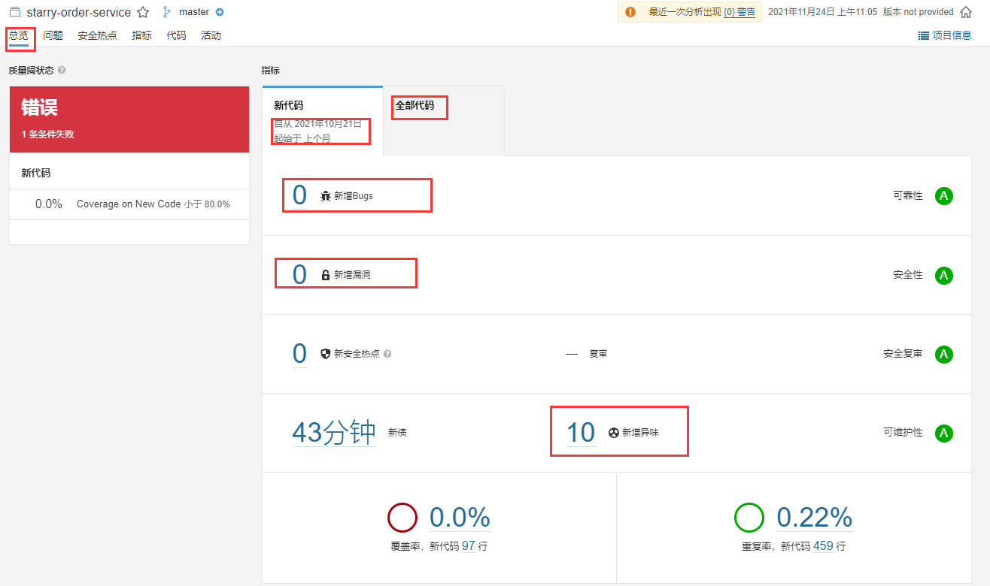Click the starry-order-service project name

[78, 13]
